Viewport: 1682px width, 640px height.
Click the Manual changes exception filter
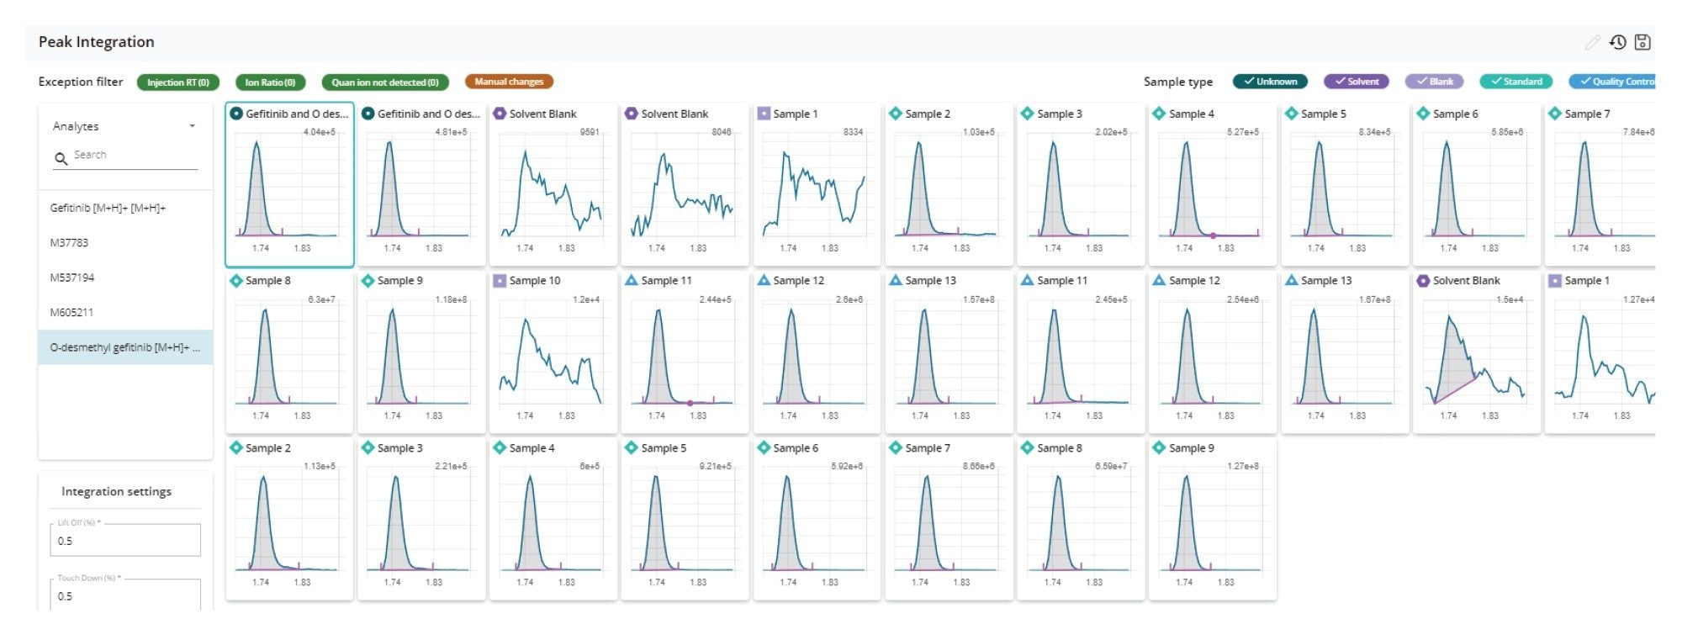coord(509,82)
